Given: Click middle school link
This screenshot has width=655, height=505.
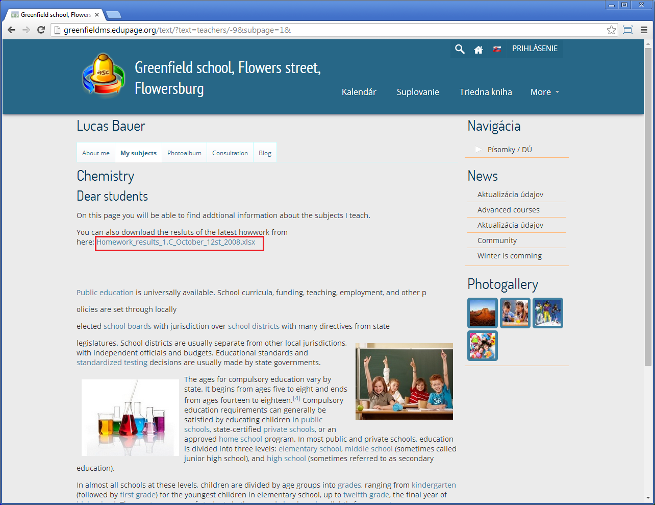Looking at the screenshot, I should (369, 449).
